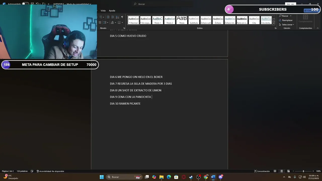This screenshot has width=322, height=181.
Task: Increase paragraph indent
Action: pyautogui.click(x=112, y=17)
